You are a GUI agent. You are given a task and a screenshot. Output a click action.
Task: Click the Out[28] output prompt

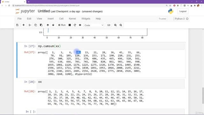30,91
